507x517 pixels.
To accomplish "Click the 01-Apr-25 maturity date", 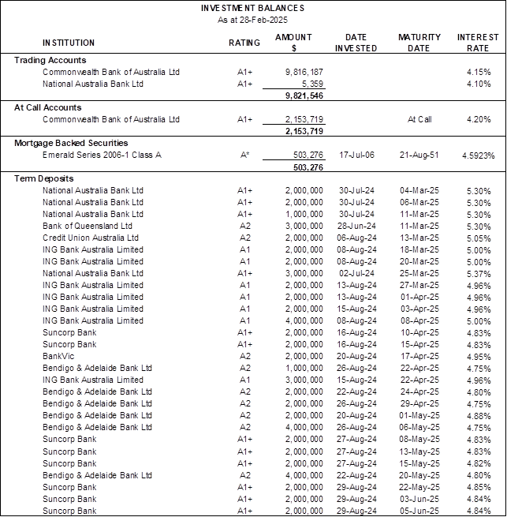I will coord(419,298).
